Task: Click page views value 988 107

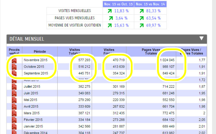Action: (x=168, y=67)
